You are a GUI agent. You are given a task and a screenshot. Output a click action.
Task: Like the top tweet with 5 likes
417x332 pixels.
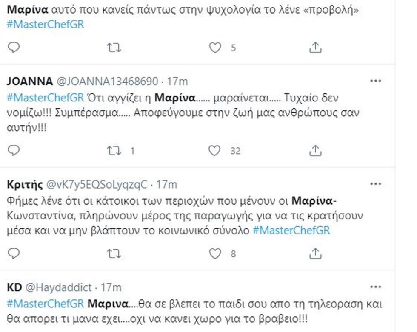[x=215, y=48]
